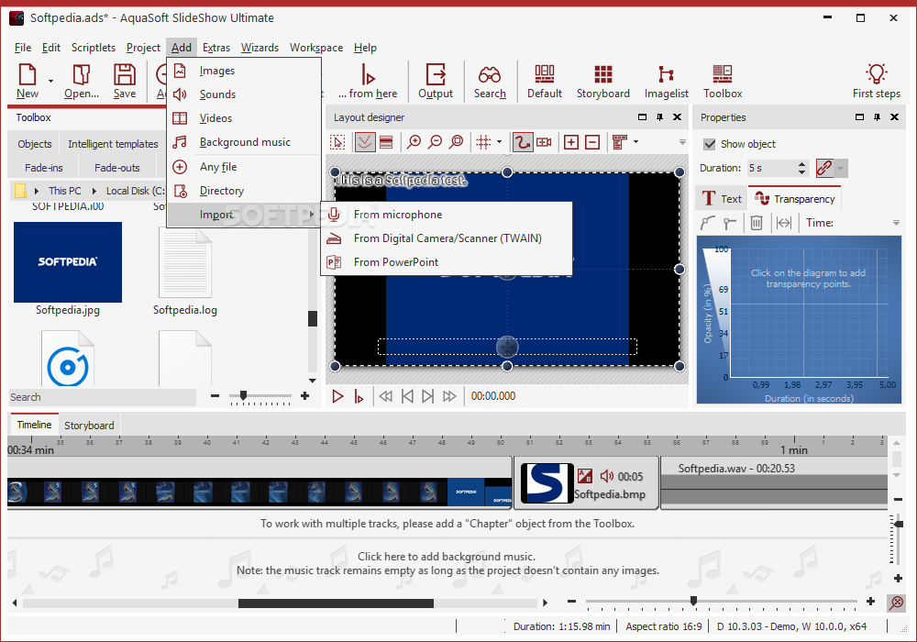Click the timeline zoom reset icon
This screenshot has height=642, width=917.
click(x=896, y=603)
